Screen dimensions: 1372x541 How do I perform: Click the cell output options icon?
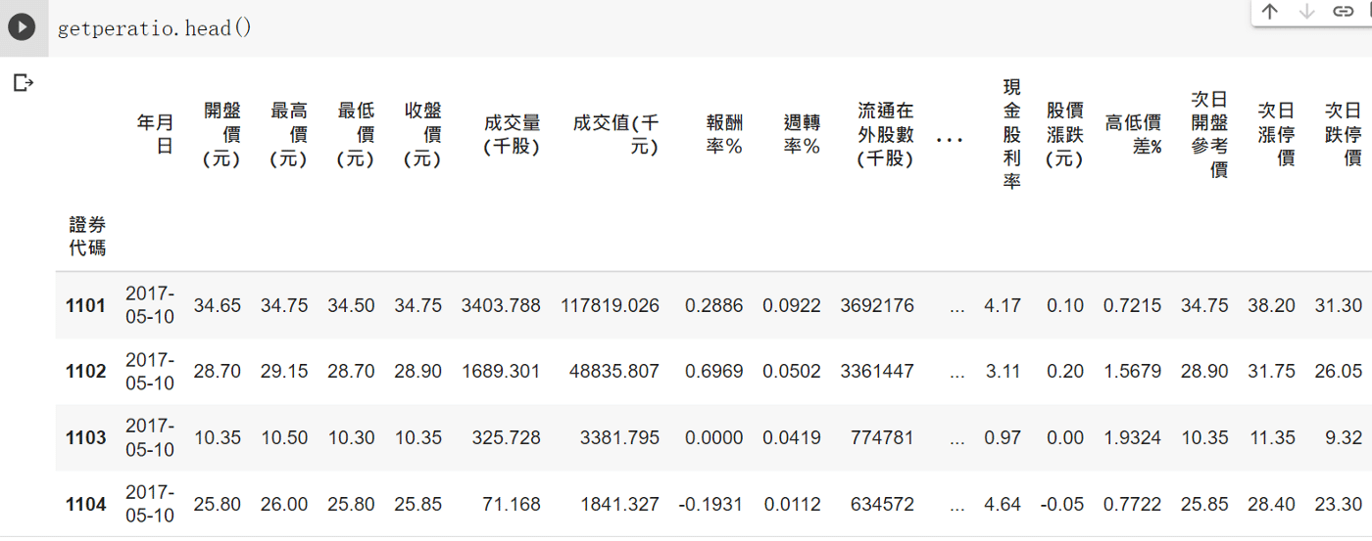24,83
